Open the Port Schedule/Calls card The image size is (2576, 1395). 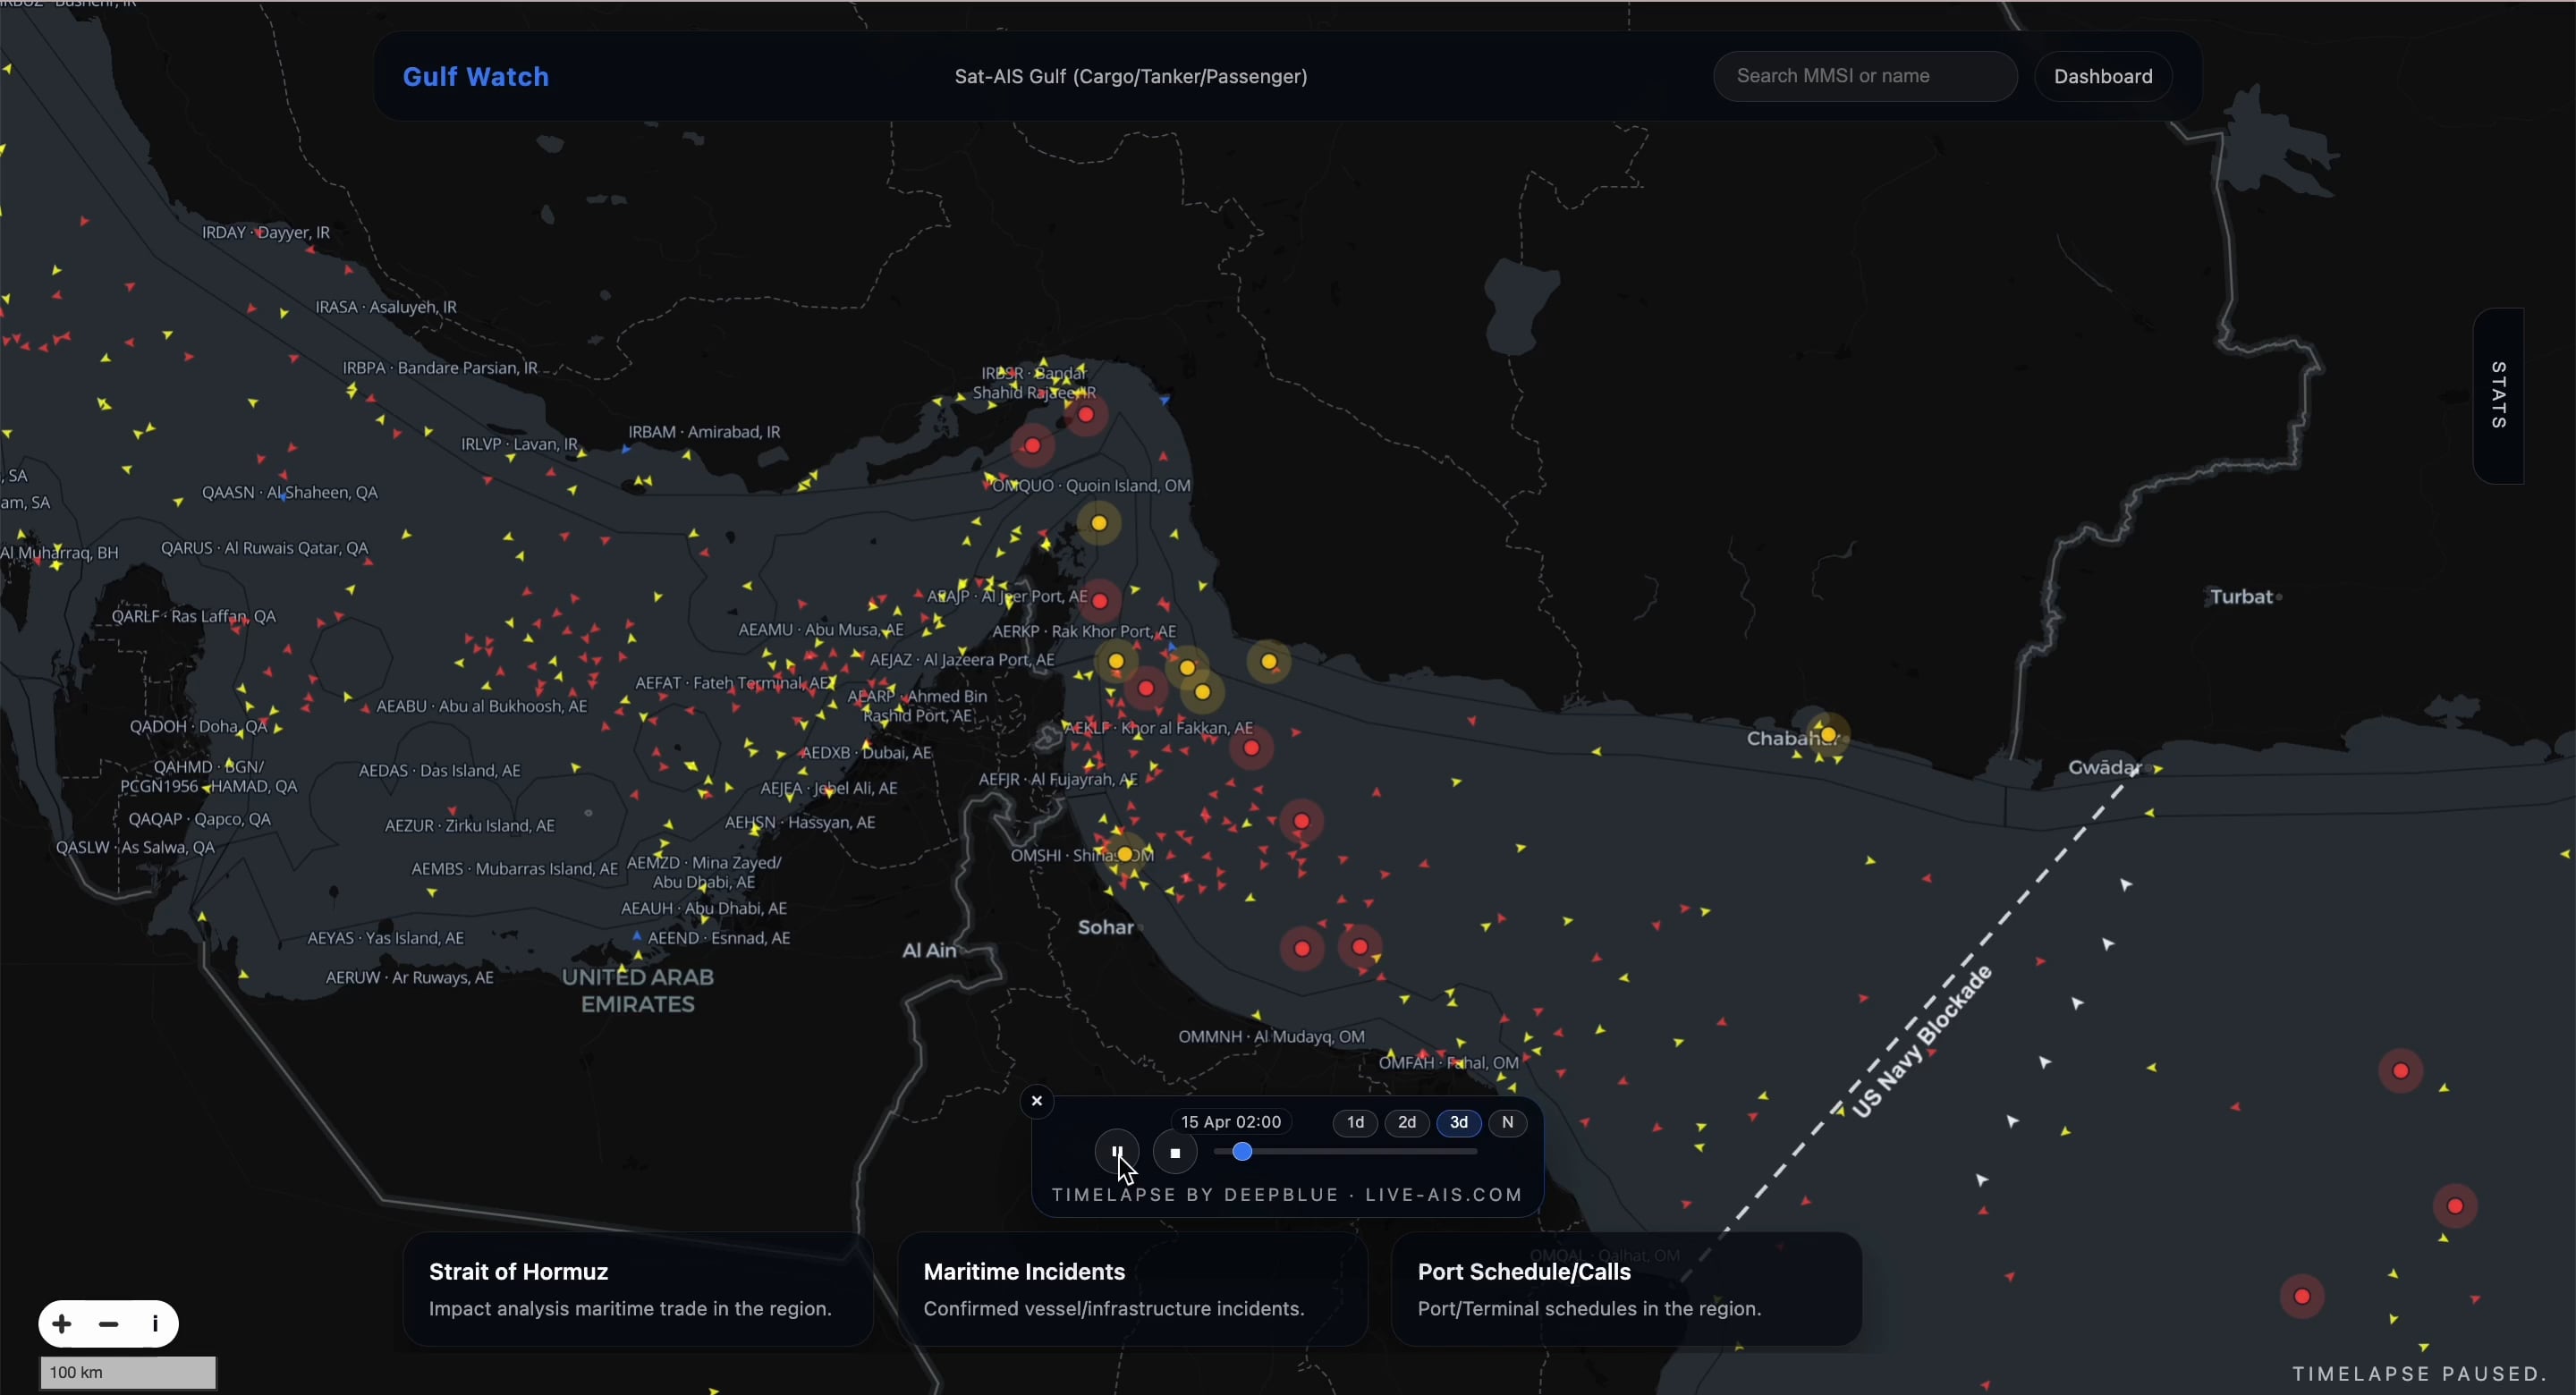(x=1625, y=1289)
